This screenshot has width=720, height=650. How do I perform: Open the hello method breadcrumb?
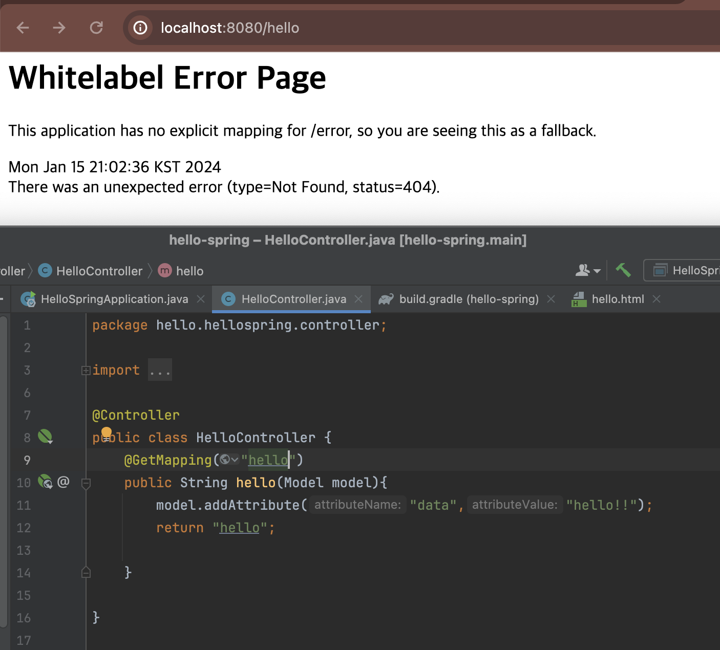click(181, 271)
